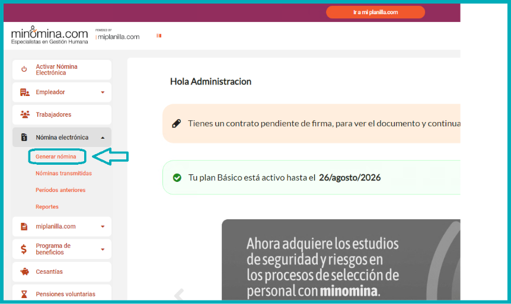511x304 pixels.
Task: Toggle the sidebar with the orange menu icon
Action: 159,36
